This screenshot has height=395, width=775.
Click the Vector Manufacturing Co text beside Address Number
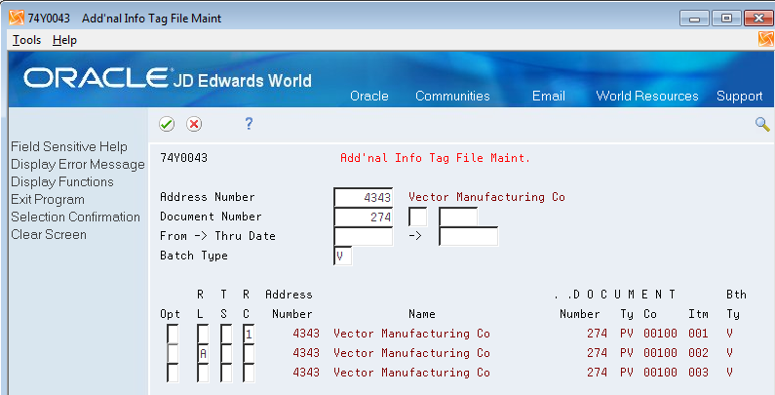(486, 197)
